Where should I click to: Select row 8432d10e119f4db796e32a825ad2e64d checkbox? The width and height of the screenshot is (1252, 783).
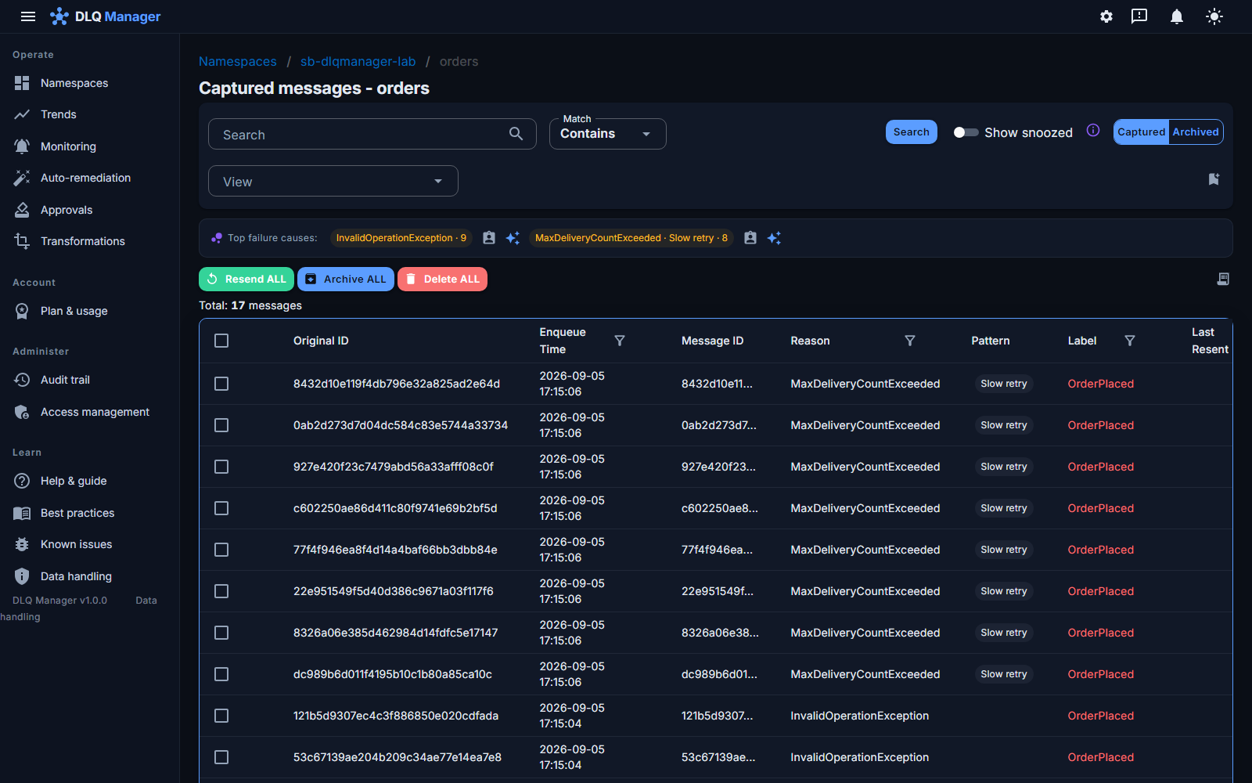click(221, 384)
